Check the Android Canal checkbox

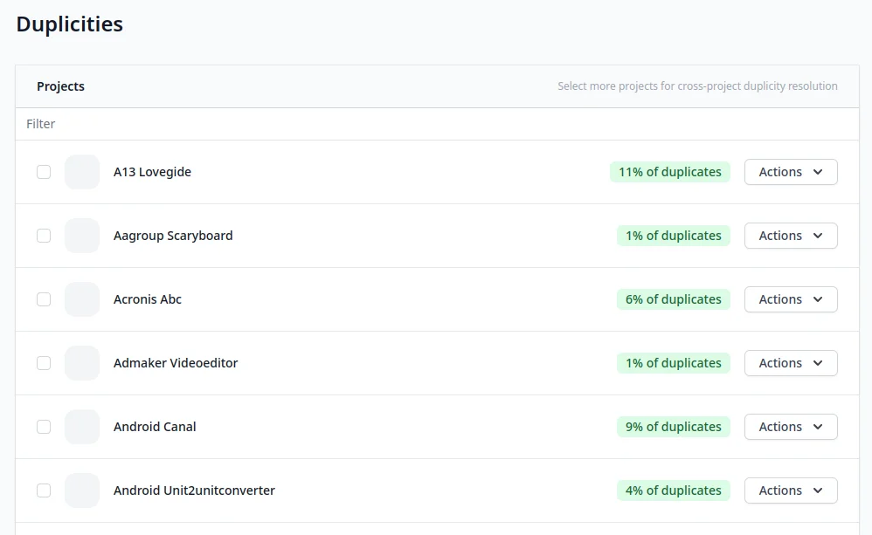pyautogui.click(x=44, y=427)
